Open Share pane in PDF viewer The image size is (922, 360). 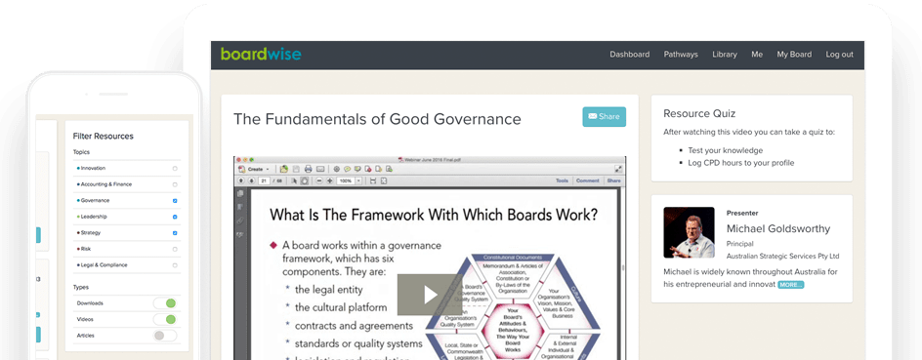[x=614, y=180]
